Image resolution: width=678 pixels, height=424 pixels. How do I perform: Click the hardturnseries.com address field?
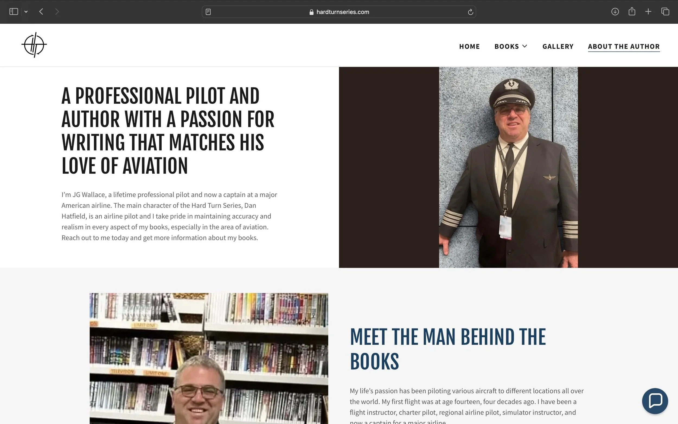tap(338, 12)
